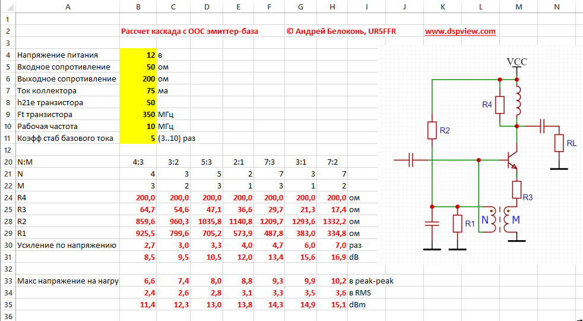Select column A header
Screen dimensions: 583x321
pos(68,7)
